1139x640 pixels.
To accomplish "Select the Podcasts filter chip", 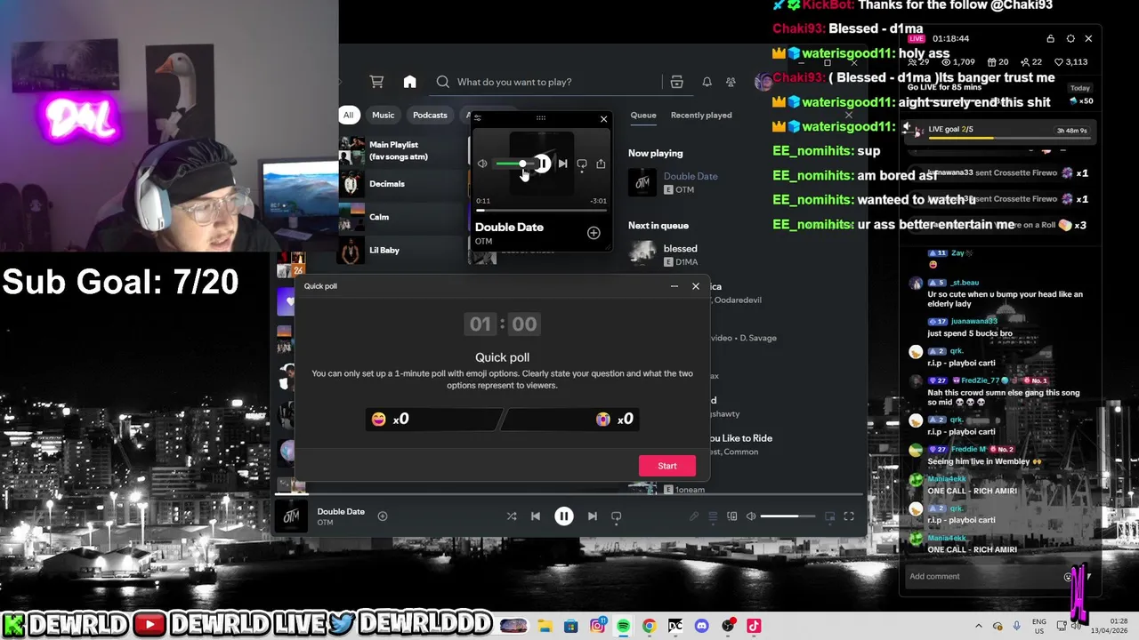I will point(430,115).
